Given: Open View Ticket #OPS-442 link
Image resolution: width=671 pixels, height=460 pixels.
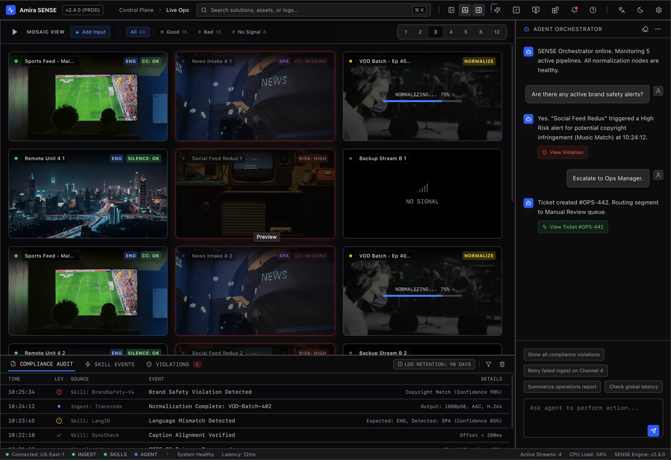Looking at the screenshot, I should coord(572,227).
